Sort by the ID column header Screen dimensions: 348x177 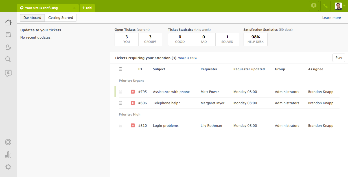tap(140, 69)
